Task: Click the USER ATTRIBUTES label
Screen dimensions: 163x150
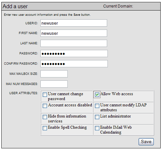Action: [x=24, y=93]
